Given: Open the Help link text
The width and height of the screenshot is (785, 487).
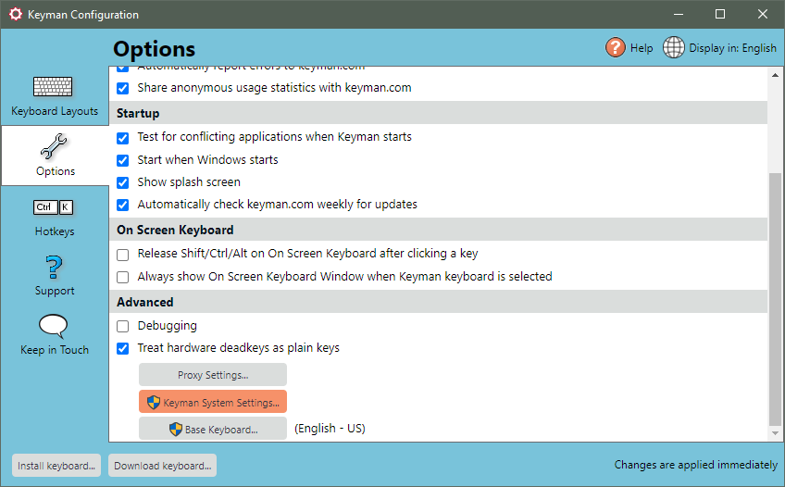Looking at the screenshot, I should coord(642,48).
